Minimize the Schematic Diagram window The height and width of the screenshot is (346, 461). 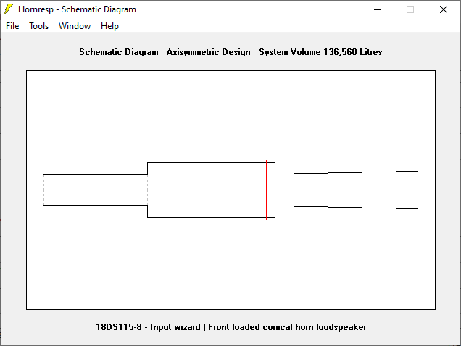coord(378,9)
